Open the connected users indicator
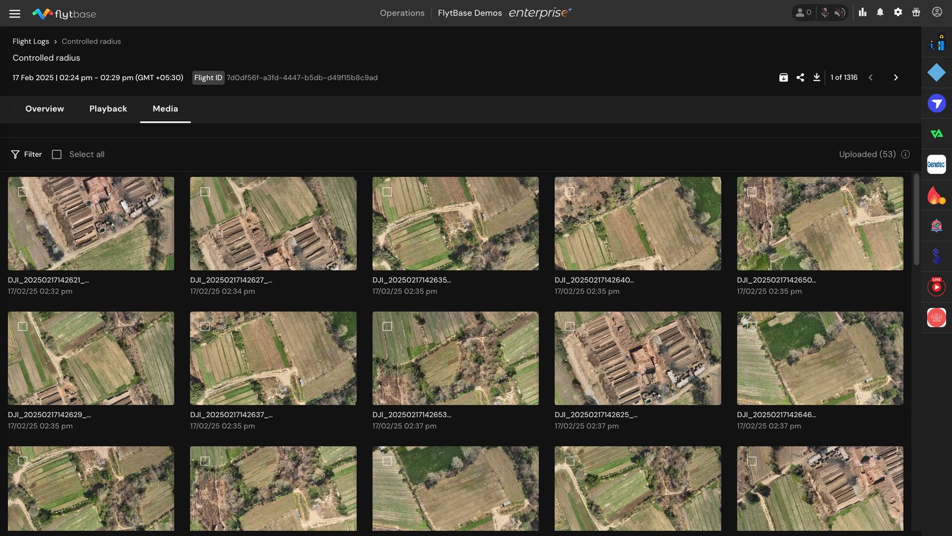 pyautogui.click(x=803, y=12)
